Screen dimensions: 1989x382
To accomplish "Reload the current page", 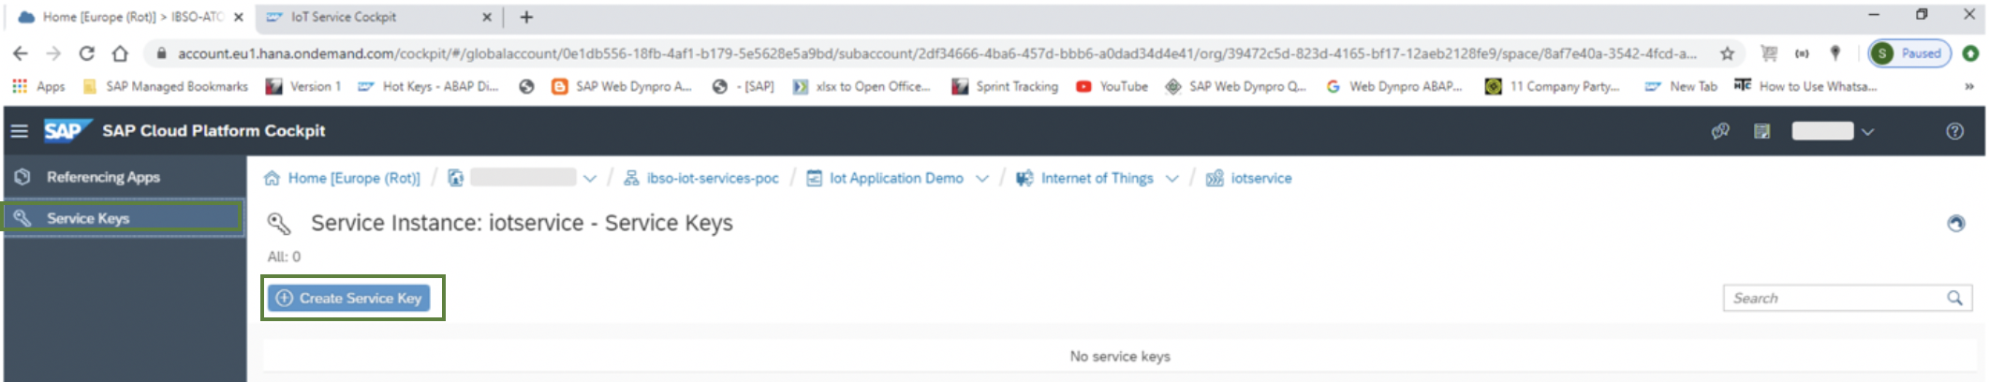I will (86, 53).
